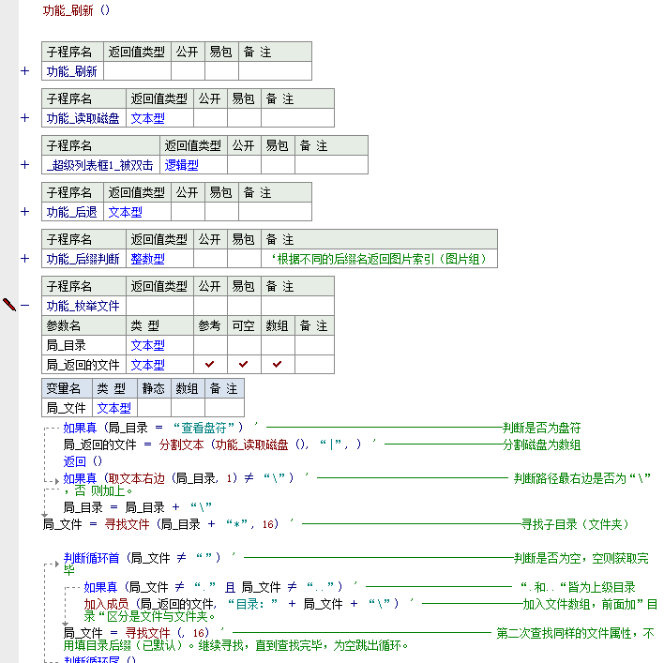Toggle 数组 checkmark for 局_返回的文件
The height and width of the screenshot is (663, 664).
tap(278, 365)
